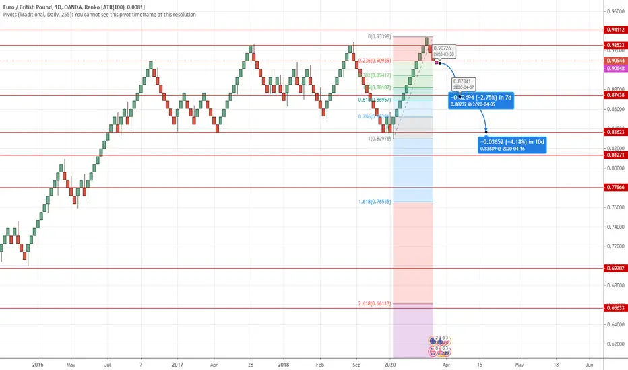Screen dimensions: 628x370
Task: Click the 0.69702 red price label
Action: [x=616, y=268]
